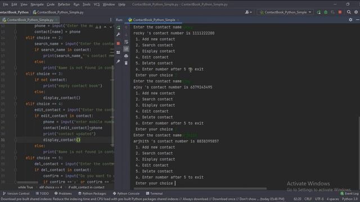Open Search Everywhere magnifier icon

[x=349, y=12]
